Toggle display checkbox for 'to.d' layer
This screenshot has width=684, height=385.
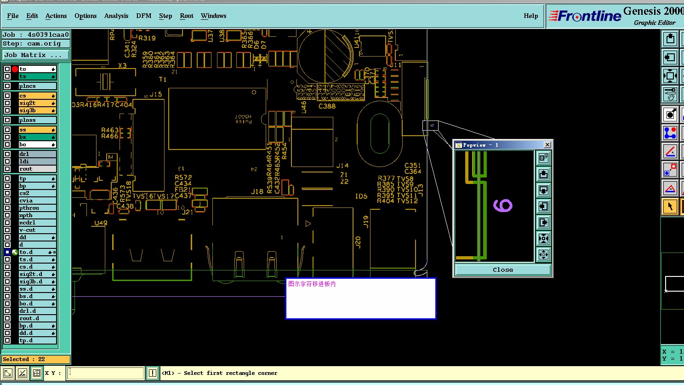pos(7,252)
